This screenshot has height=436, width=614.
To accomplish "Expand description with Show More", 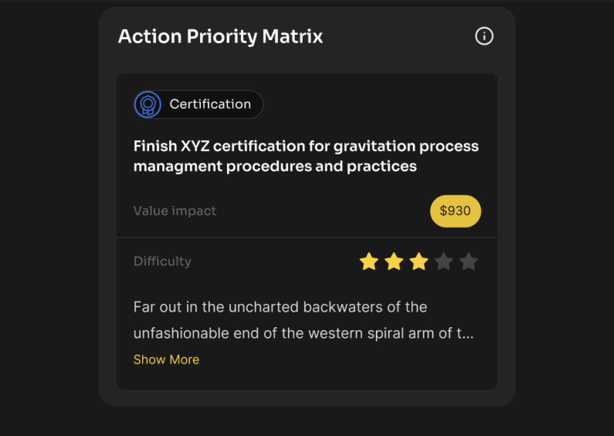I will pos(166,359).
